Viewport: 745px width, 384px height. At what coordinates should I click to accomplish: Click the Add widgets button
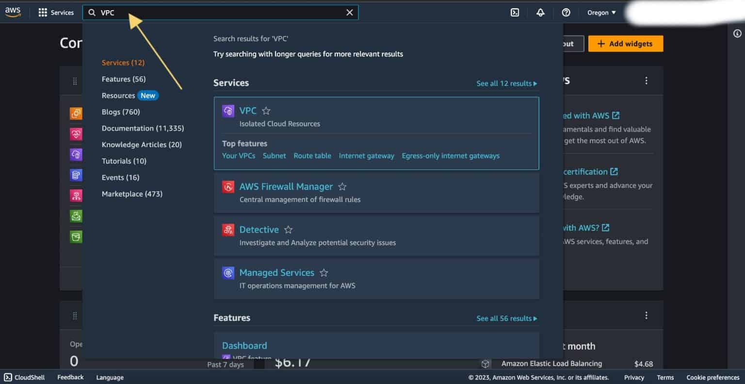pos(625,43)
